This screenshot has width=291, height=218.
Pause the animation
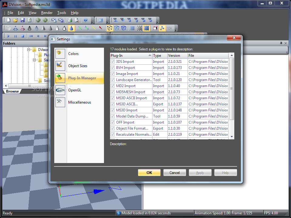point(15,36)
